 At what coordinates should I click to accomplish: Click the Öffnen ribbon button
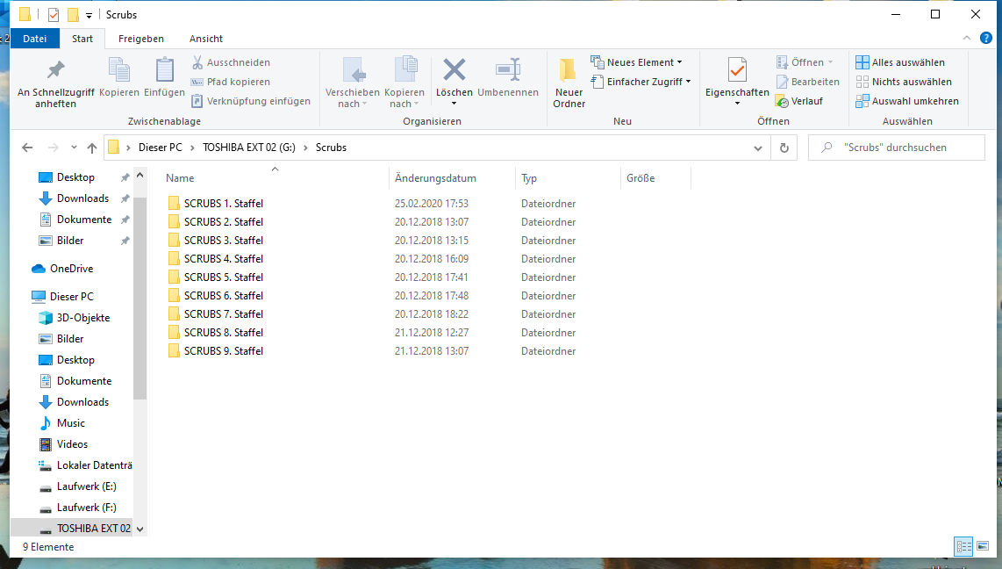tap(805, 62)
